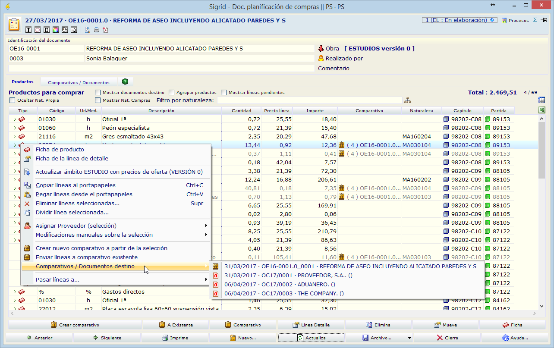
Task: Open the color wheel toolbar icon
Action: coord(56,30)
